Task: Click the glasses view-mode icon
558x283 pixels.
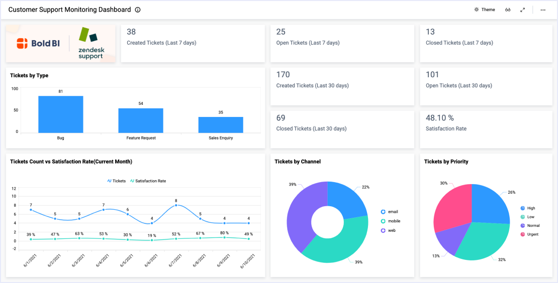Action: (508, 10)
